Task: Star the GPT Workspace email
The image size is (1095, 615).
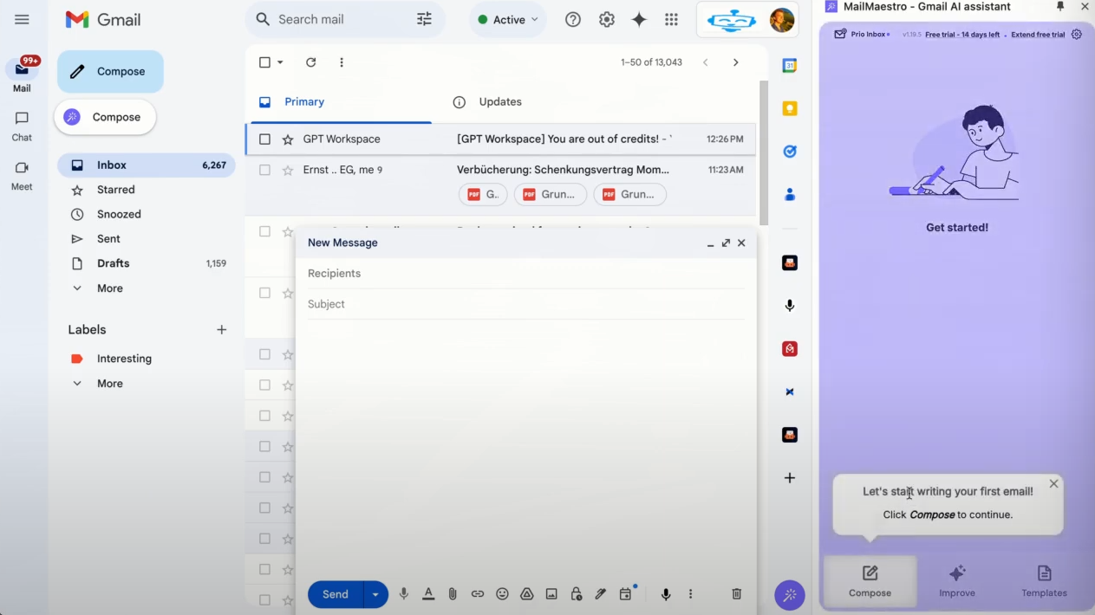Action: pos(288,139)
